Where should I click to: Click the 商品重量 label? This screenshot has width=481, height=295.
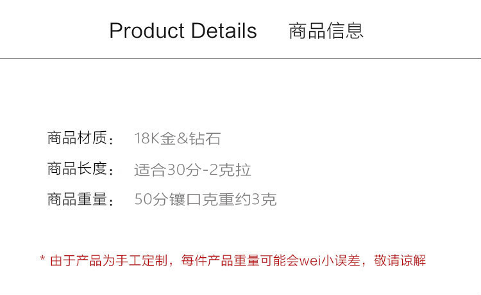tap(77, 200)
